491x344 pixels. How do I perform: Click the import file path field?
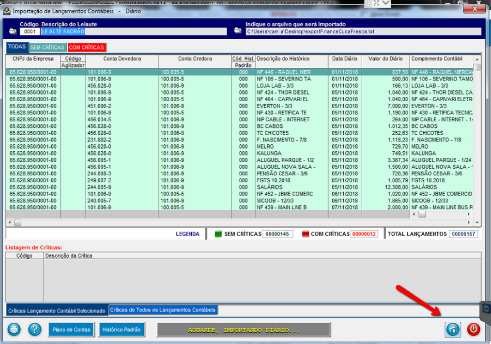coord(363,32)
